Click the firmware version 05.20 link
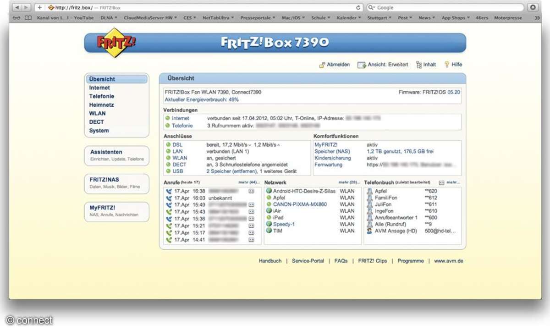 tap(454, 92)
